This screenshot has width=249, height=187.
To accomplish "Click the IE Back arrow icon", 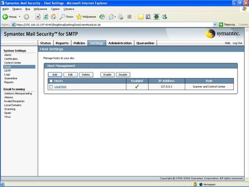I will pyautogui.click(x=5, y=17).
